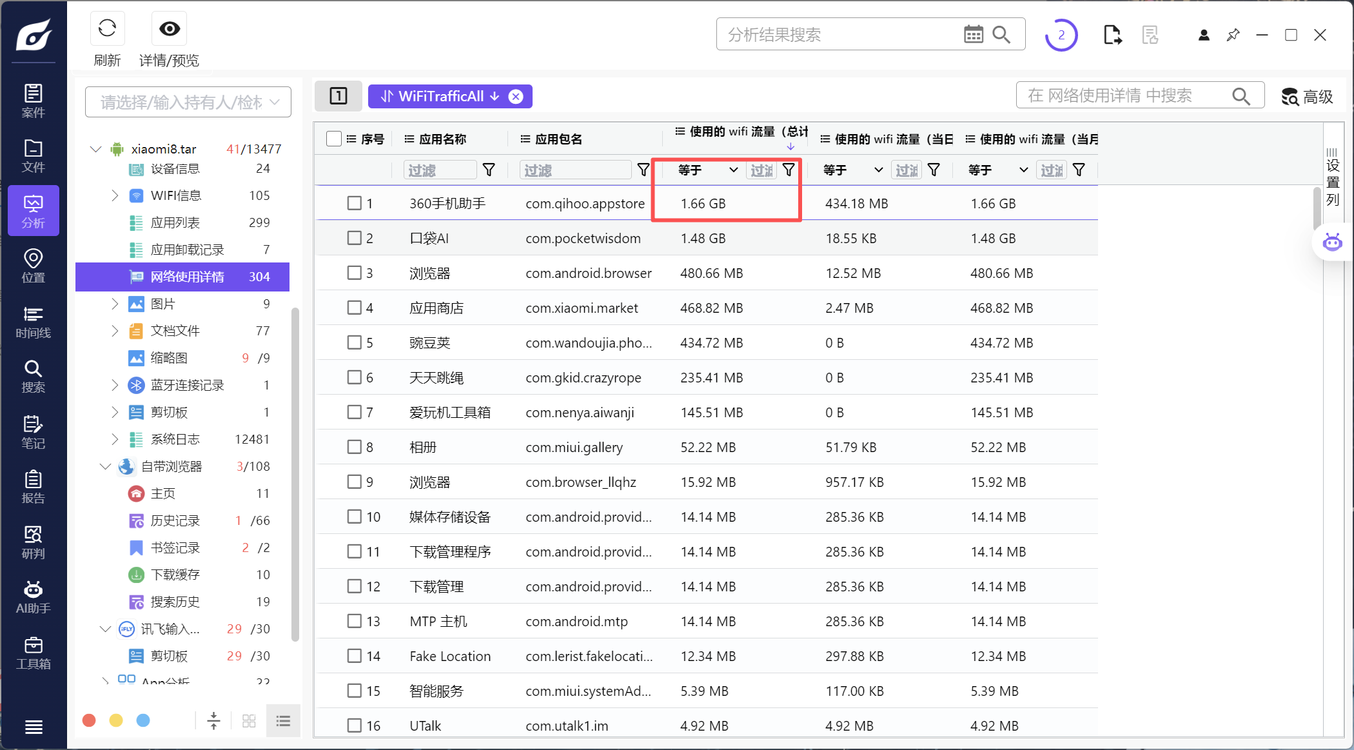Check the row for 天天跳绳
The width and height of the screenshot is (1354, 750).
[x=354, y=377]
